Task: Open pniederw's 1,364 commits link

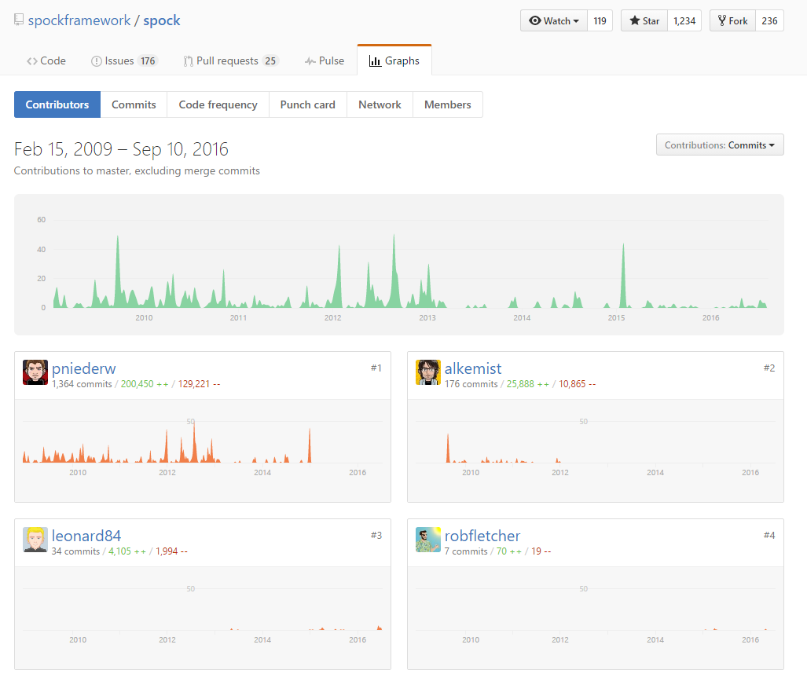Action: pos(82,384)
